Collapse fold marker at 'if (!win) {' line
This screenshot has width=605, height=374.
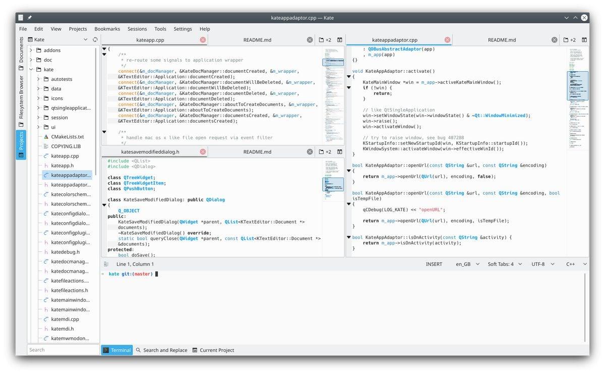click(x=348, y=88)
